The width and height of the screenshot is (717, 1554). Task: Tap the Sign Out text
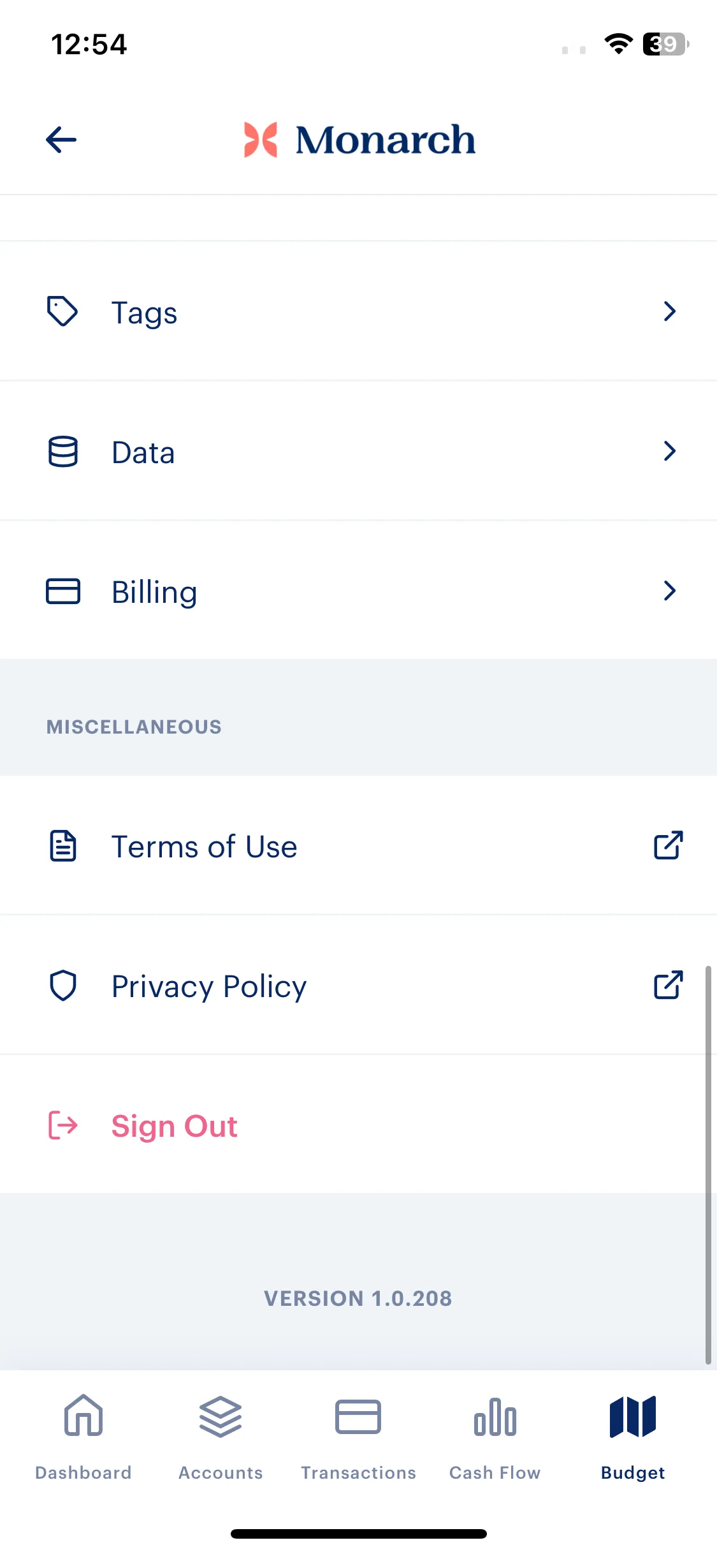click(x=175, y=1126)
